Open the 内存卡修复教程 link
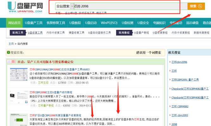Image resolution: width=211 pixels, height=126 pixels. point(181,32)
